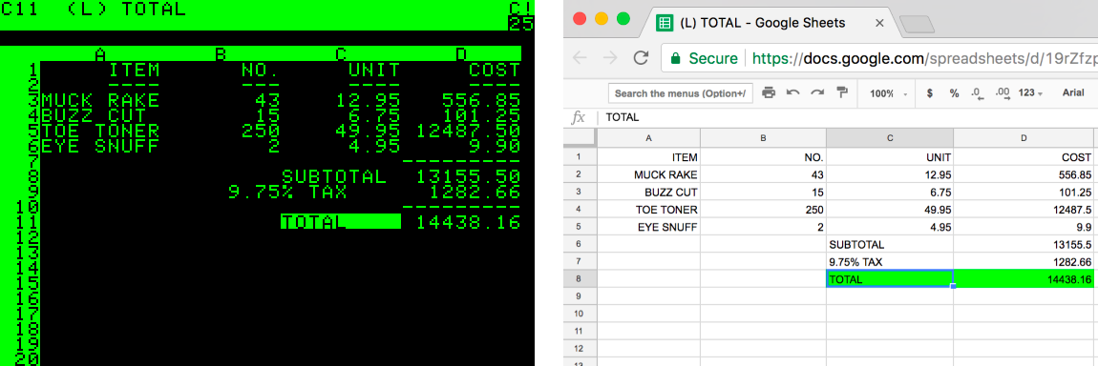Image resolution: width=1098 pixels, height=366 pixels.
Task: Reload the page in Chrome
Action: (x=640, y=58)
